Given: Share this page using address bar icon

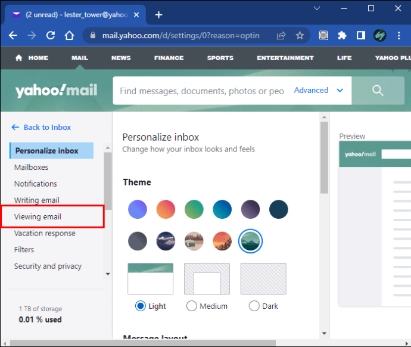Looking at the screenshot, I should click(281, 36).
